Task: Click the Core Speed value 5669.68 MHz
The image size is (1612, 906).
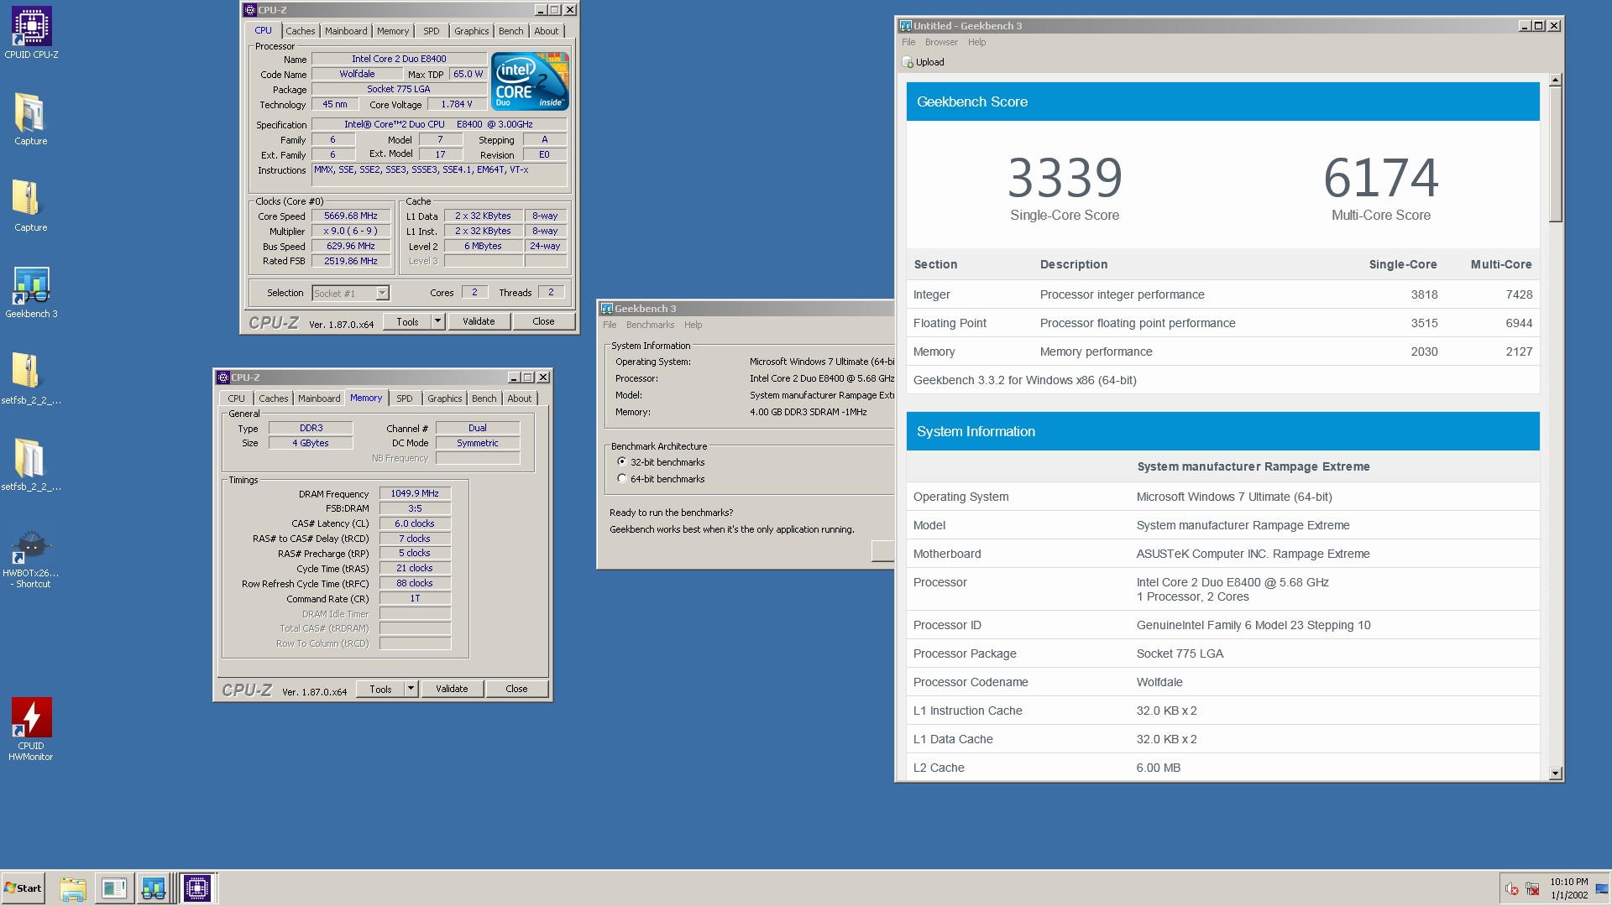Action: tap(351, 216)
